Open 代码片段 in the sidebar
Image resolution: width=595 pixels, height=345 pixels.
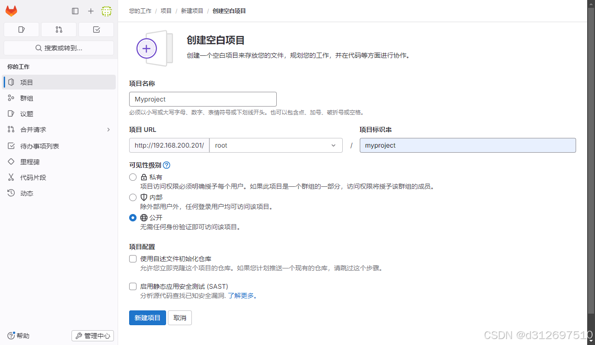point(59,177)
